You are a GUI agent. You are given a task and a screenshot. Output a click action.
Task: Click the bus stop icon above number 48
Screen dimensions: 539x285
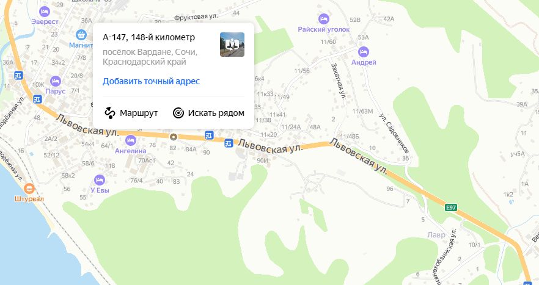click(37, 99)
